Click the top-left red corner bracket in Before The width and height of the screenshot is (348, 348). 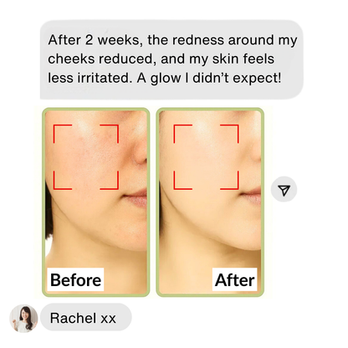62,134
